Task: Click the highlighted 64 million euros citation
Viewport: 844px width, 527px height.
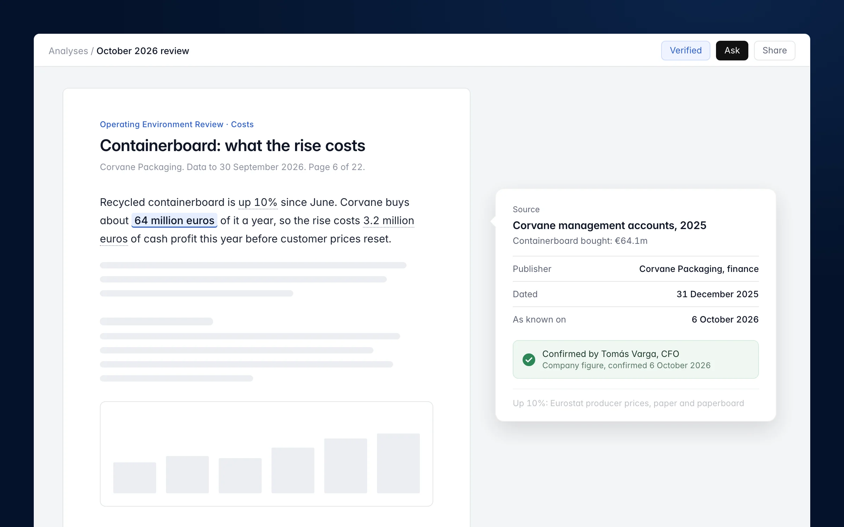Action: pyautogui.click(x=174, y=220)
